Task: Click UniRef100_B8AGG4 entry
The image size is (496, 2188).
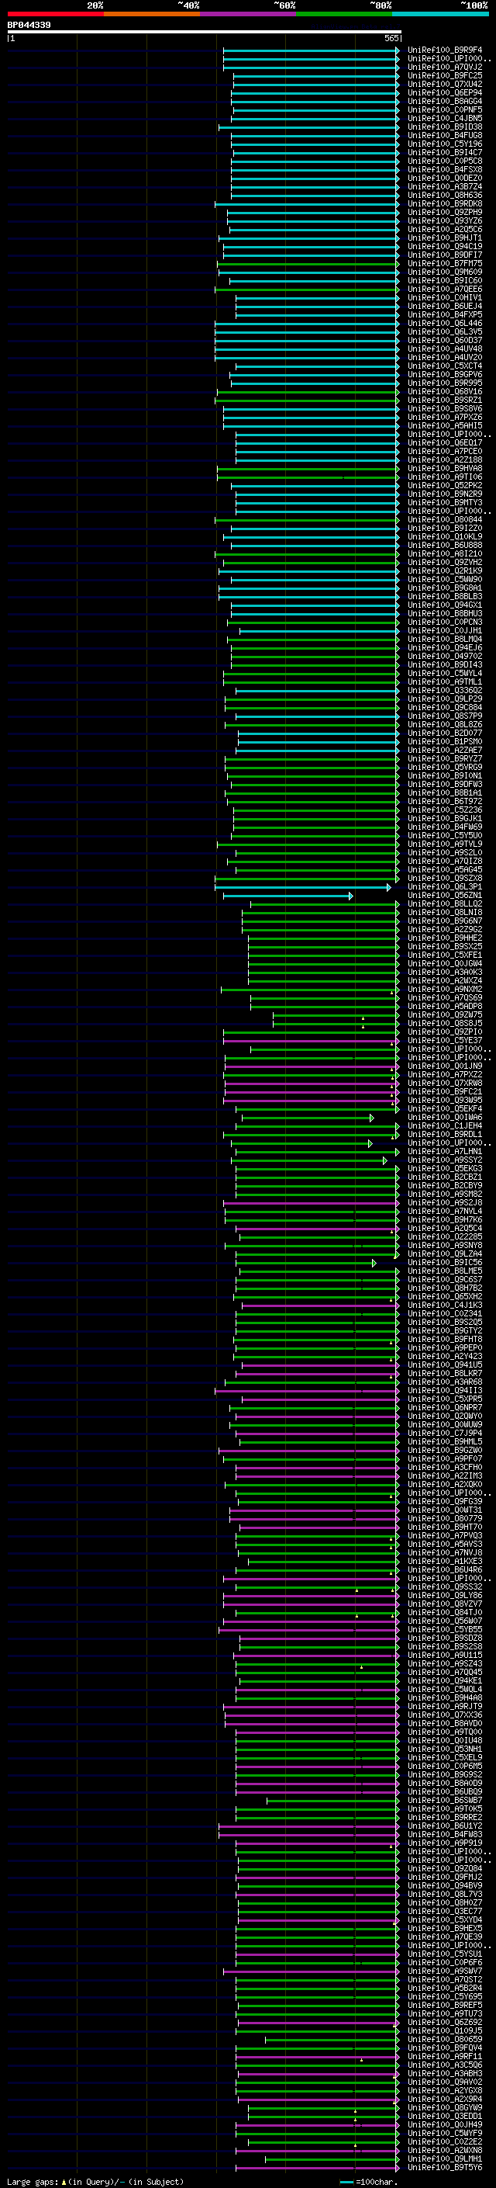Action: [445, 101]
